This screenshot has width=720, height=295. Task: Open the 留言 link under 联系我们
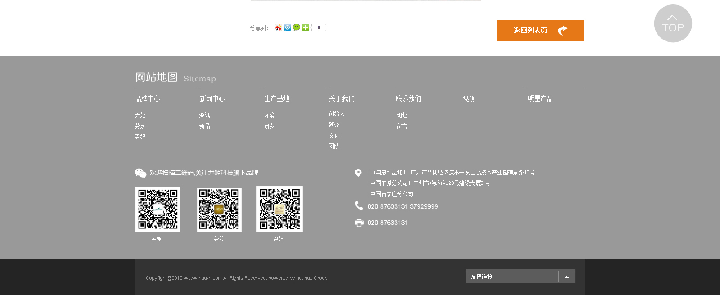(x=402, y=126)
